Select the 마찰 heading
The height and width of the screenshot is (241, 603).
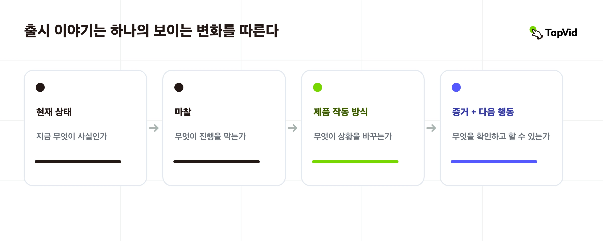point(183,112)
